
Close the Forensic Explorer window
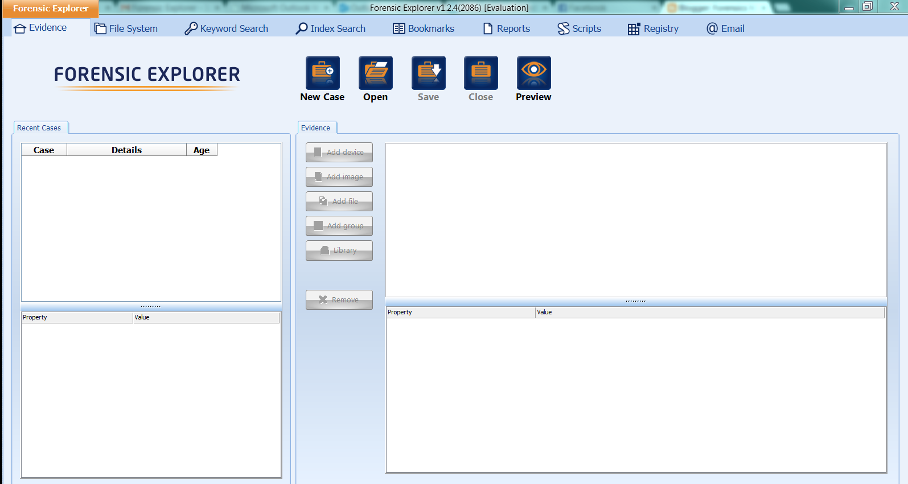click(x=894, y=7)
